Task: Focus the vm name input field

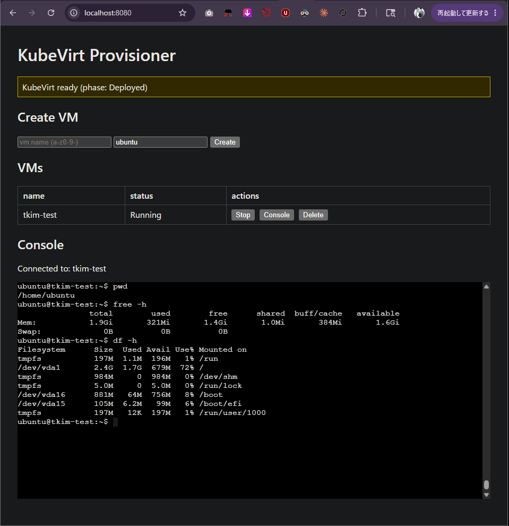Action: (64, 142)
